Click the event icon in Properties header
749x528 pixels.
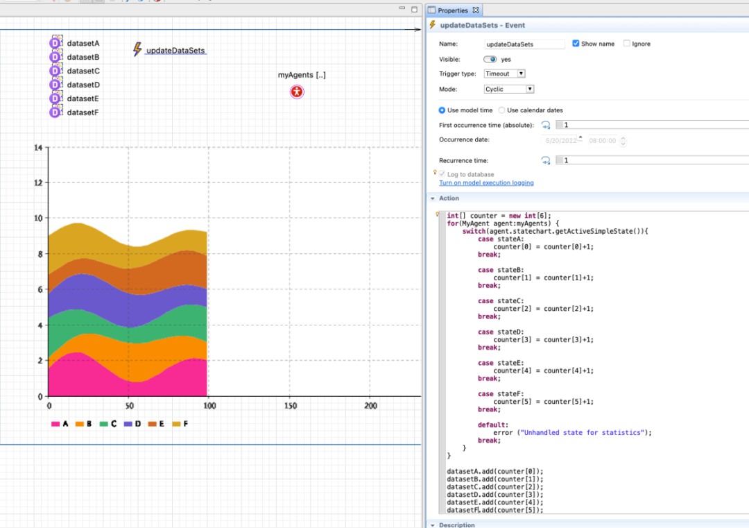tap(433, 25)
